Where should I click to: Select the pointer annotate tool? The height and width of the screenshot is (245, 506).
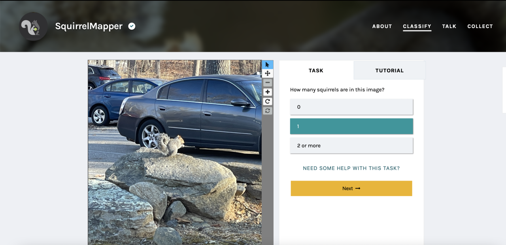point(268,64)
